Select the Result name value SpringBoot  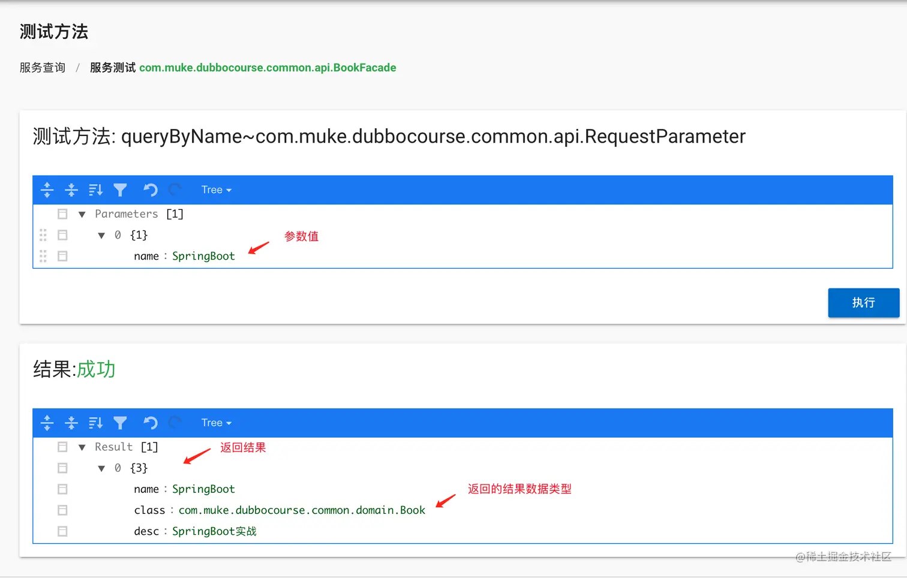203,489
